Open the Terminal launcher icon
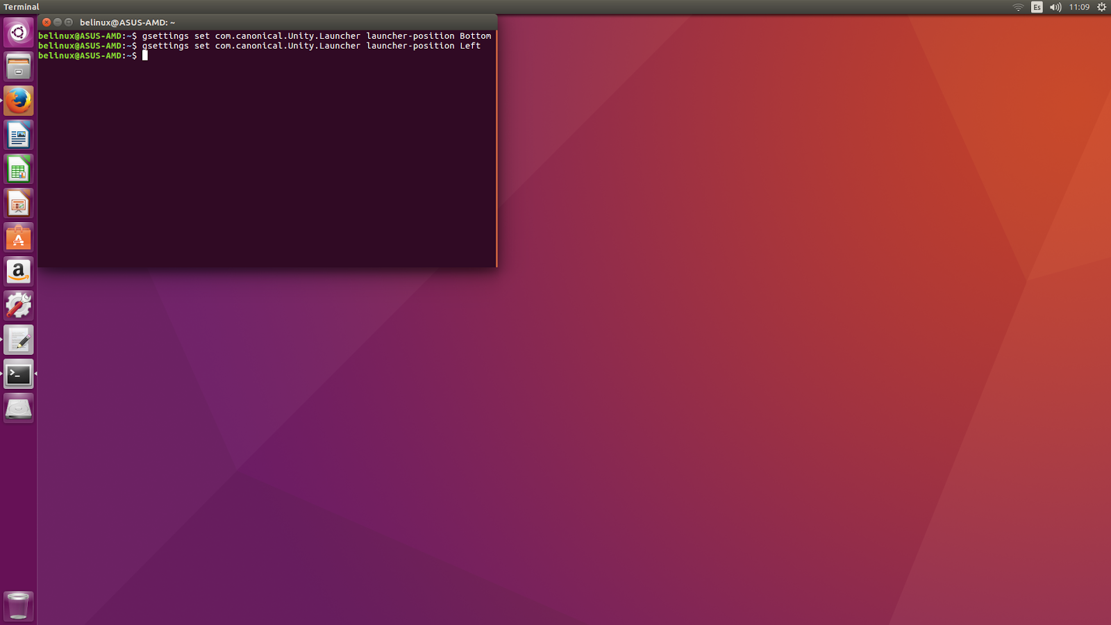 coord(18,374)
